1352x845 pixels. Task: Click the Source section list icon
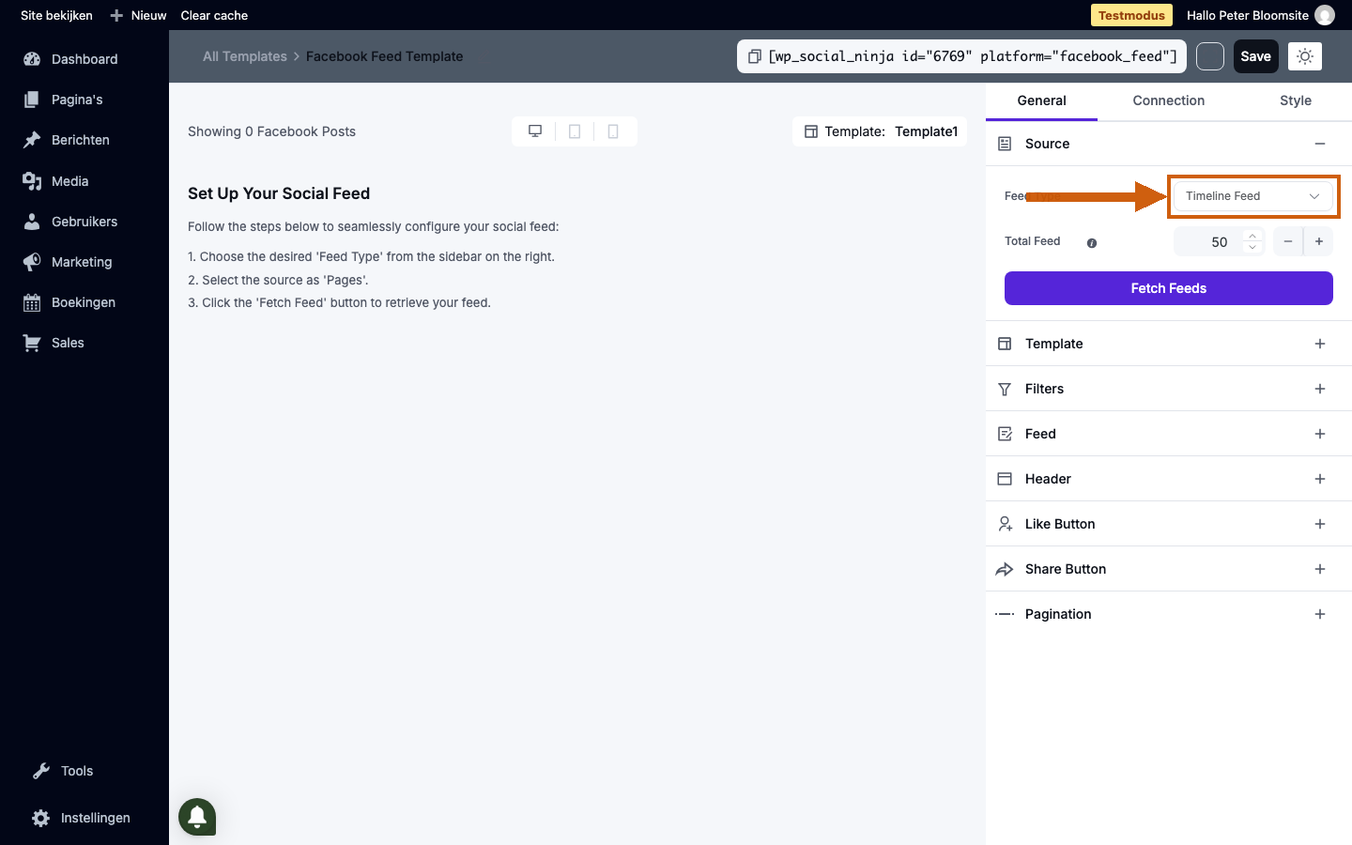point(1005,144)
